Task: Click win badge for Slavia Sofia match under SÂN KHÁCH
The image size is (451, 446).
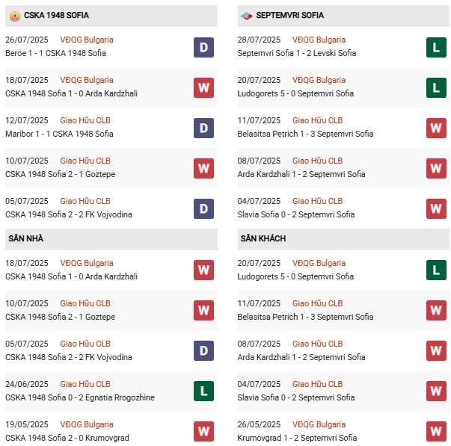Action: [437, 391]
